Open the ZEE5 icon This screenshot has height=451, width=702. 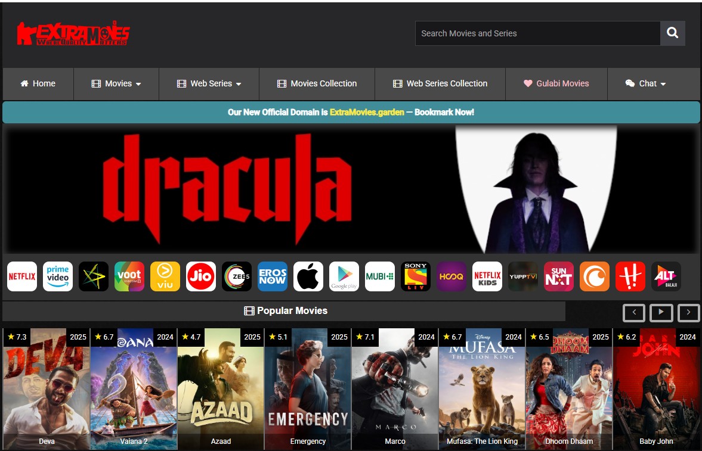pyautogui.click(x=237, y=276)
